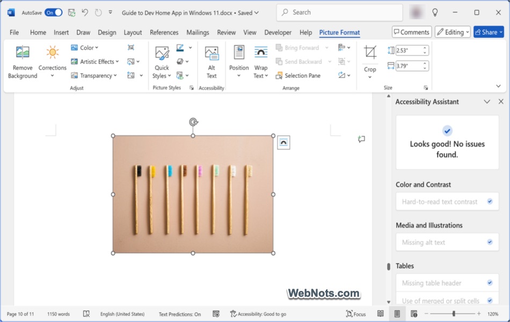
Task: Open Accessibility Assistant pane options chevron
Action: click(x=487, y=102)
